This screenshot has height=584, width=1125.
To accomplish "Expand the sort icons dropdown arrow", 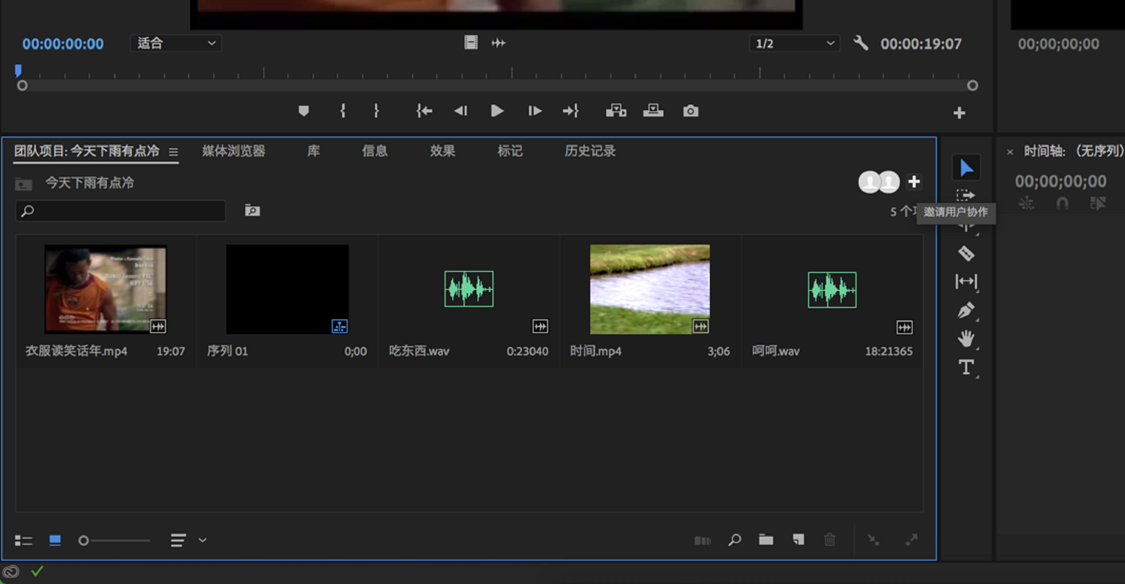I will pos(202,540).
